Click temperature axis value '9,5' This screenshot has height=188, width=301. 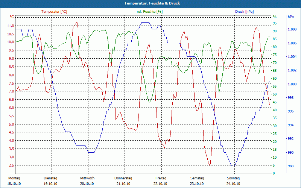tap(11, 50)
